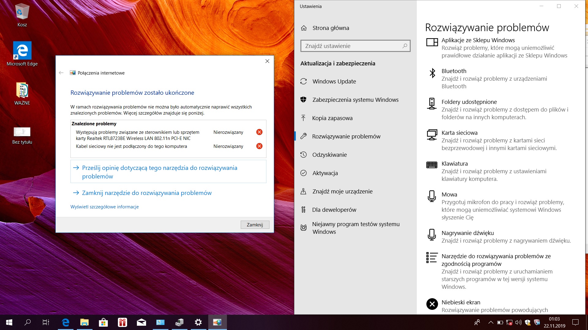Go back using the troubleshooter back arrow
This screenshot has height=330, width=588.
[61, 73]
